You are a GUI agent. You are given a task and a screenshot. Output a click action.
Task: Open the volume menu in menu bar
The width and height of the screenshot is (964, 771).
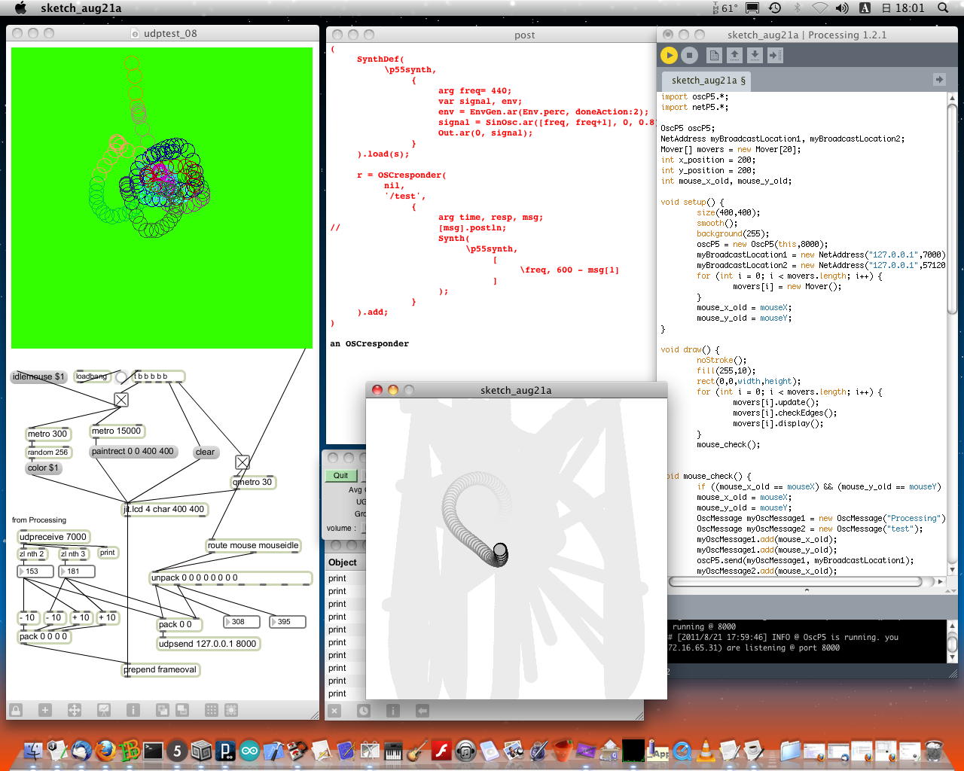tap(842, 8)
